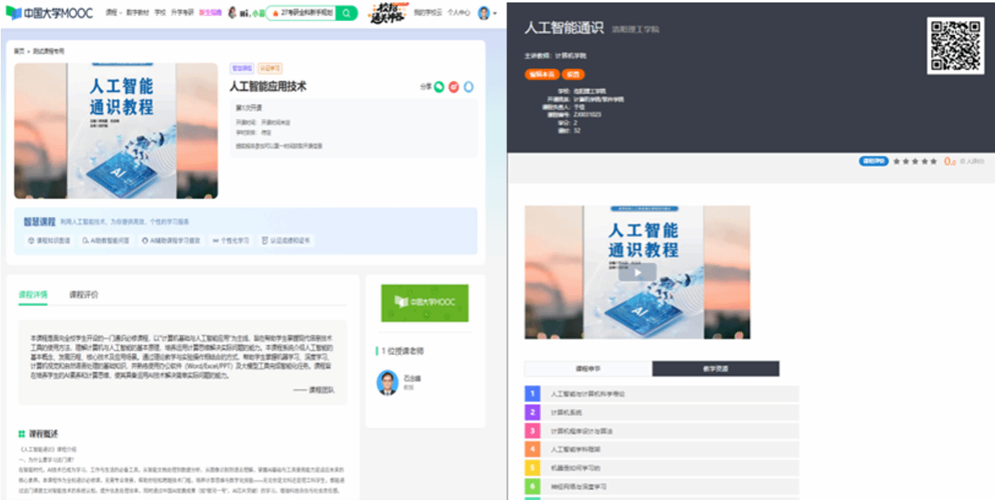995x500 pixels.
Task: Share course via red Weibo icon
Action: (454, 87)
